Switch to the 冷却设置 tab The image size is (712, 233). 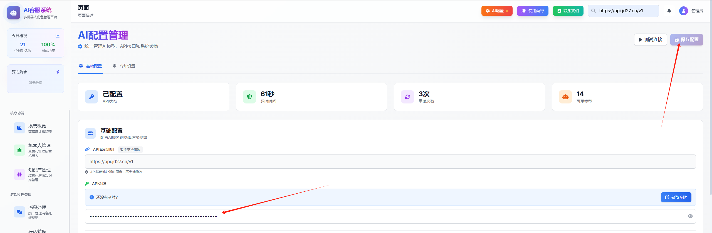click(x=124, y=66)
